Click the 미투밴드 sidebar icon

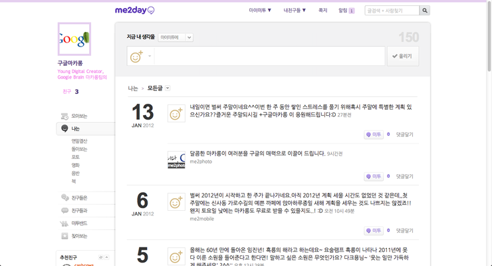(64, 223)
